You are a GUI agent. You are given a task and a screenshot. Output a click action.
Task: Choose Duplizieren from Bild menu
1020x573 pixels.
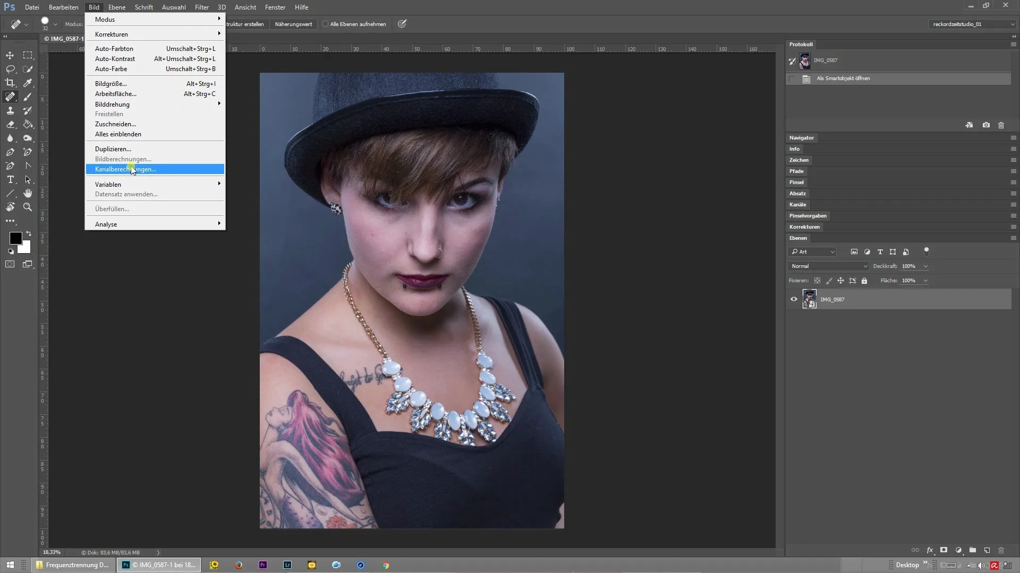[155, 149]
